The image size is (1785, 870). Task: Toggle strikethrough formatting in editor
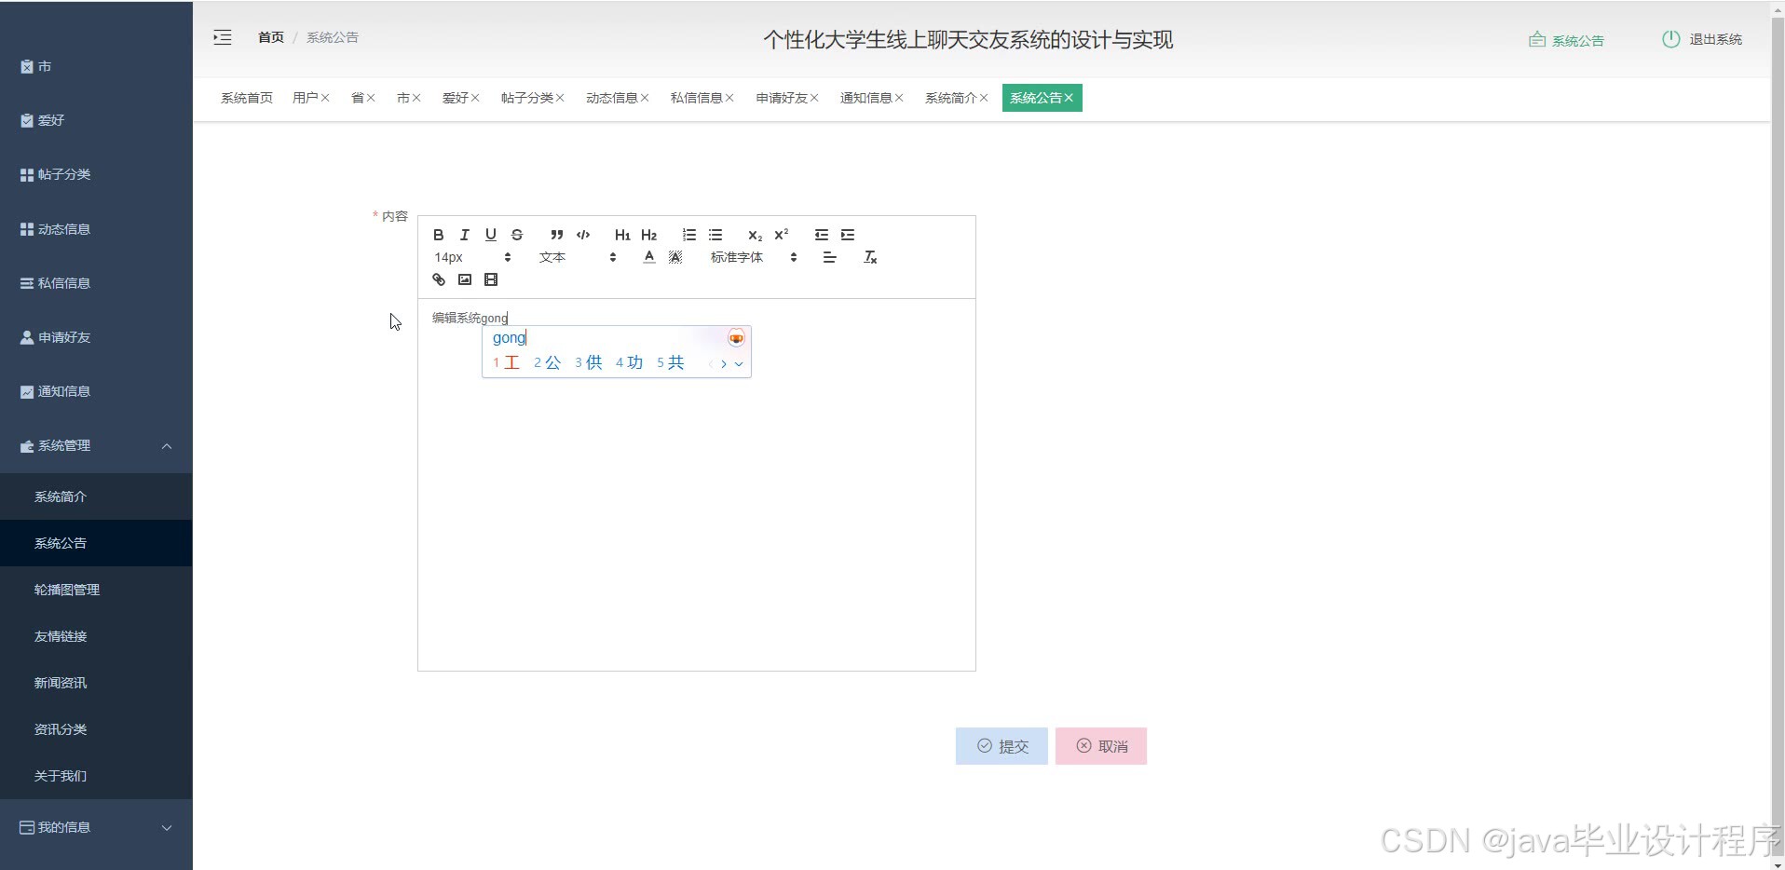tap(517, 235)
